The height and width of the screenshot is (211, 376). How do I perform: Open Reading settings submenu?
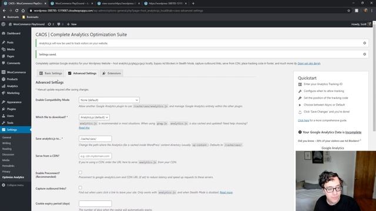6,149
